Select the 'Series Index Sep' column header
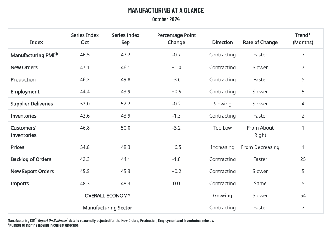331x232 pixels. point(126,39)
